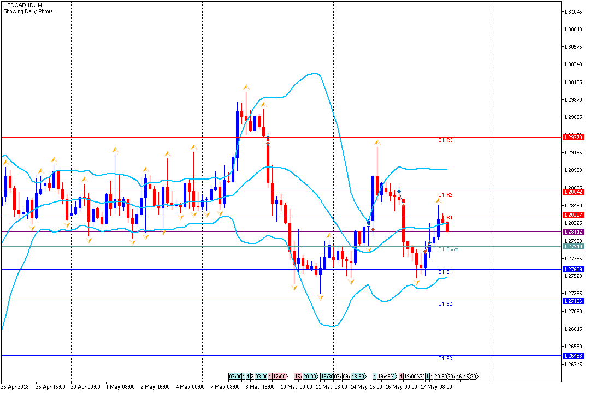The height and width of the screenshot is (393, 590).
Task: Click the up fractal arrow above the 8 May peak
Action: (246, 87)
